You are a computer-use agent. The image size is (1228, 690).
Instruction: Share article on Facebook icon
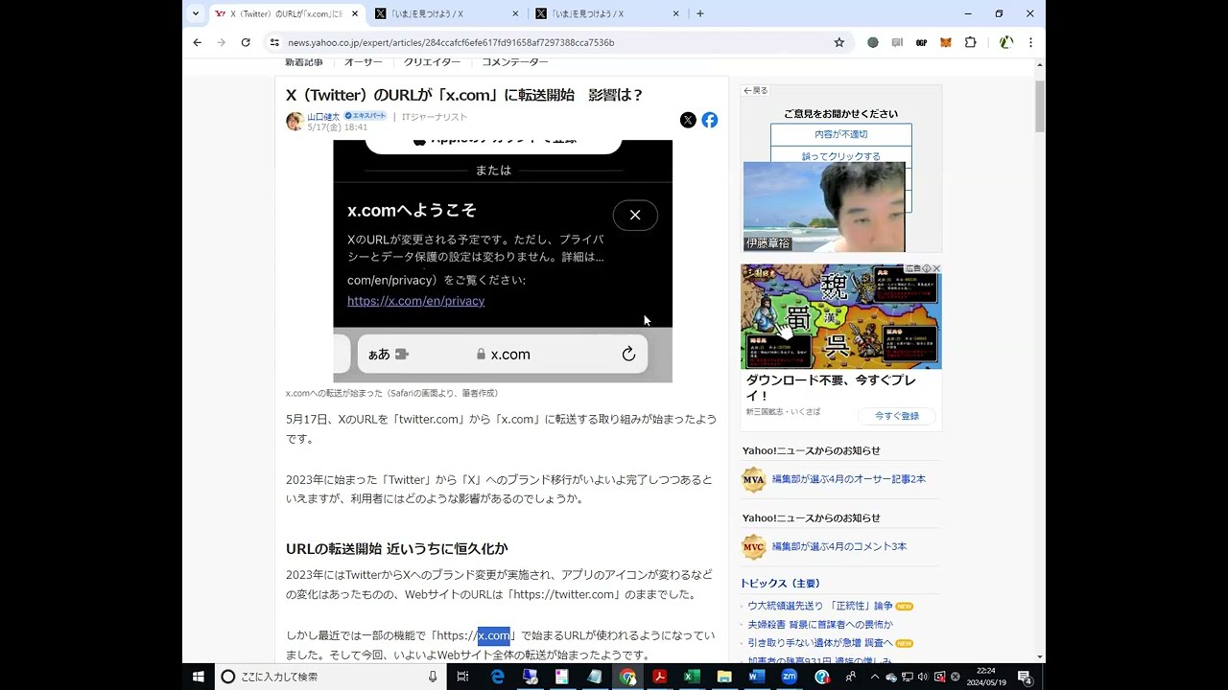point(710,120)
